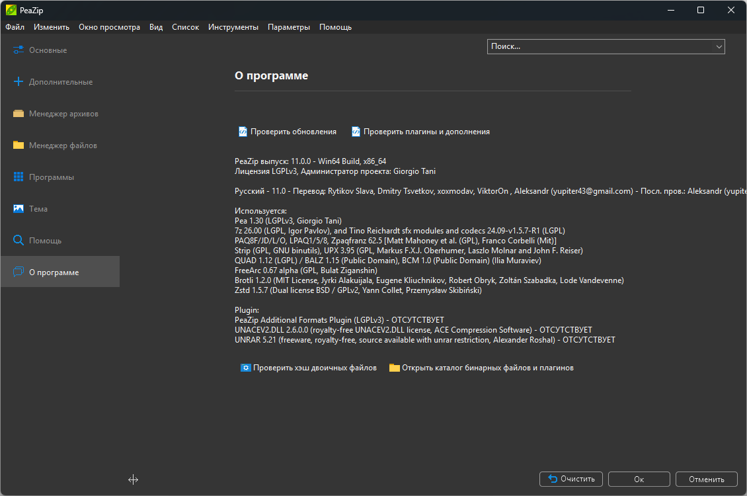Click the Pea 1.30 component line
This screenshot has width=747, height=496.
288,221
